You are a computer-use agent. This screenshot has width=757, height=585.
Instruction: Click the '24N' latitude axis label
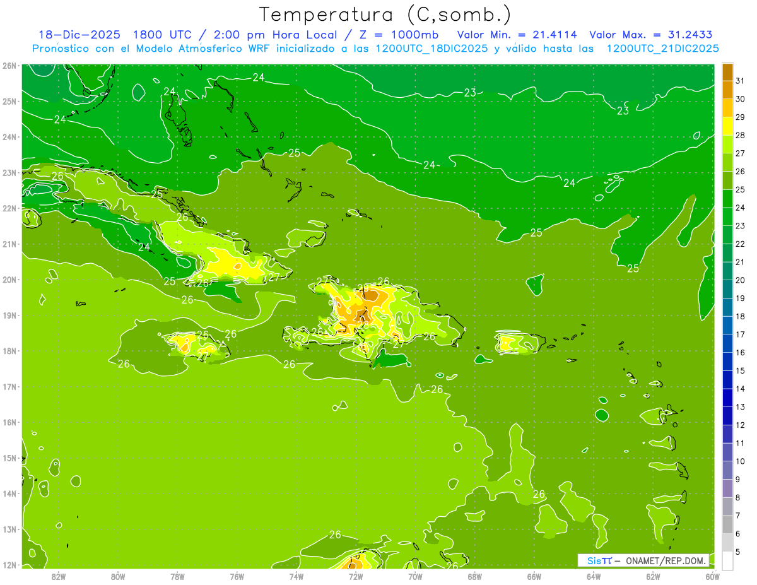pyautogui.click(x=9, y=137)
